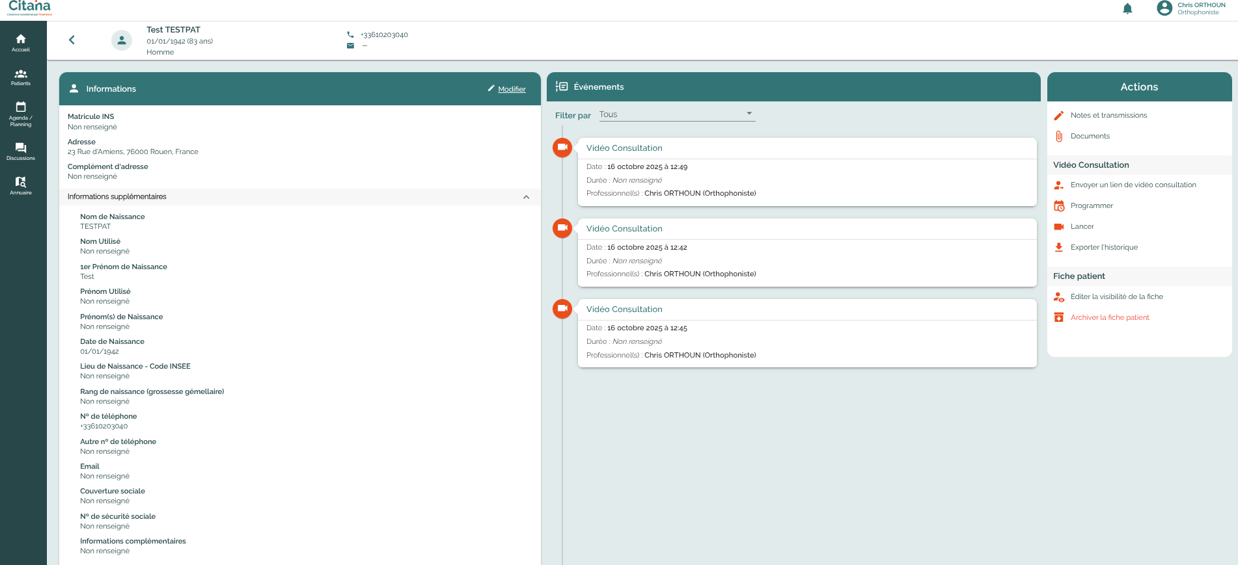Click Lancer to start video consultation
Viewport: 1238px width, 565px height.
coord(1082,226)
